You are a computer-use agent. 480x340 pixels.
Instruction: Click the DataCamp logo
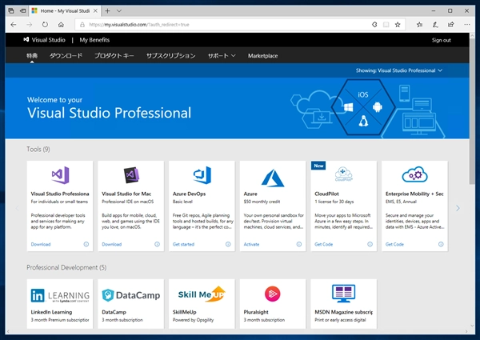coord(131,295)
